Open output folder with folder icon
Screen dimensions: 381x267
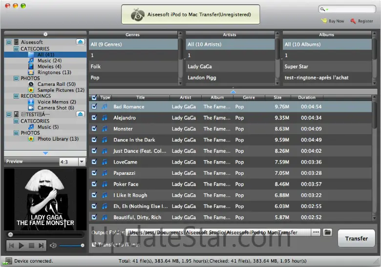(x=328, y=232)
